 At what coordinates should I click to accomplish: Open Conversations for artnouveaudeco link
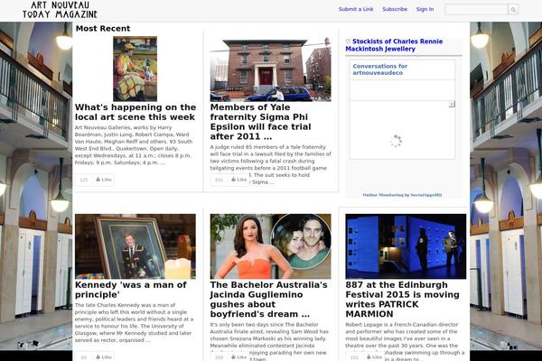coord(380,69)
